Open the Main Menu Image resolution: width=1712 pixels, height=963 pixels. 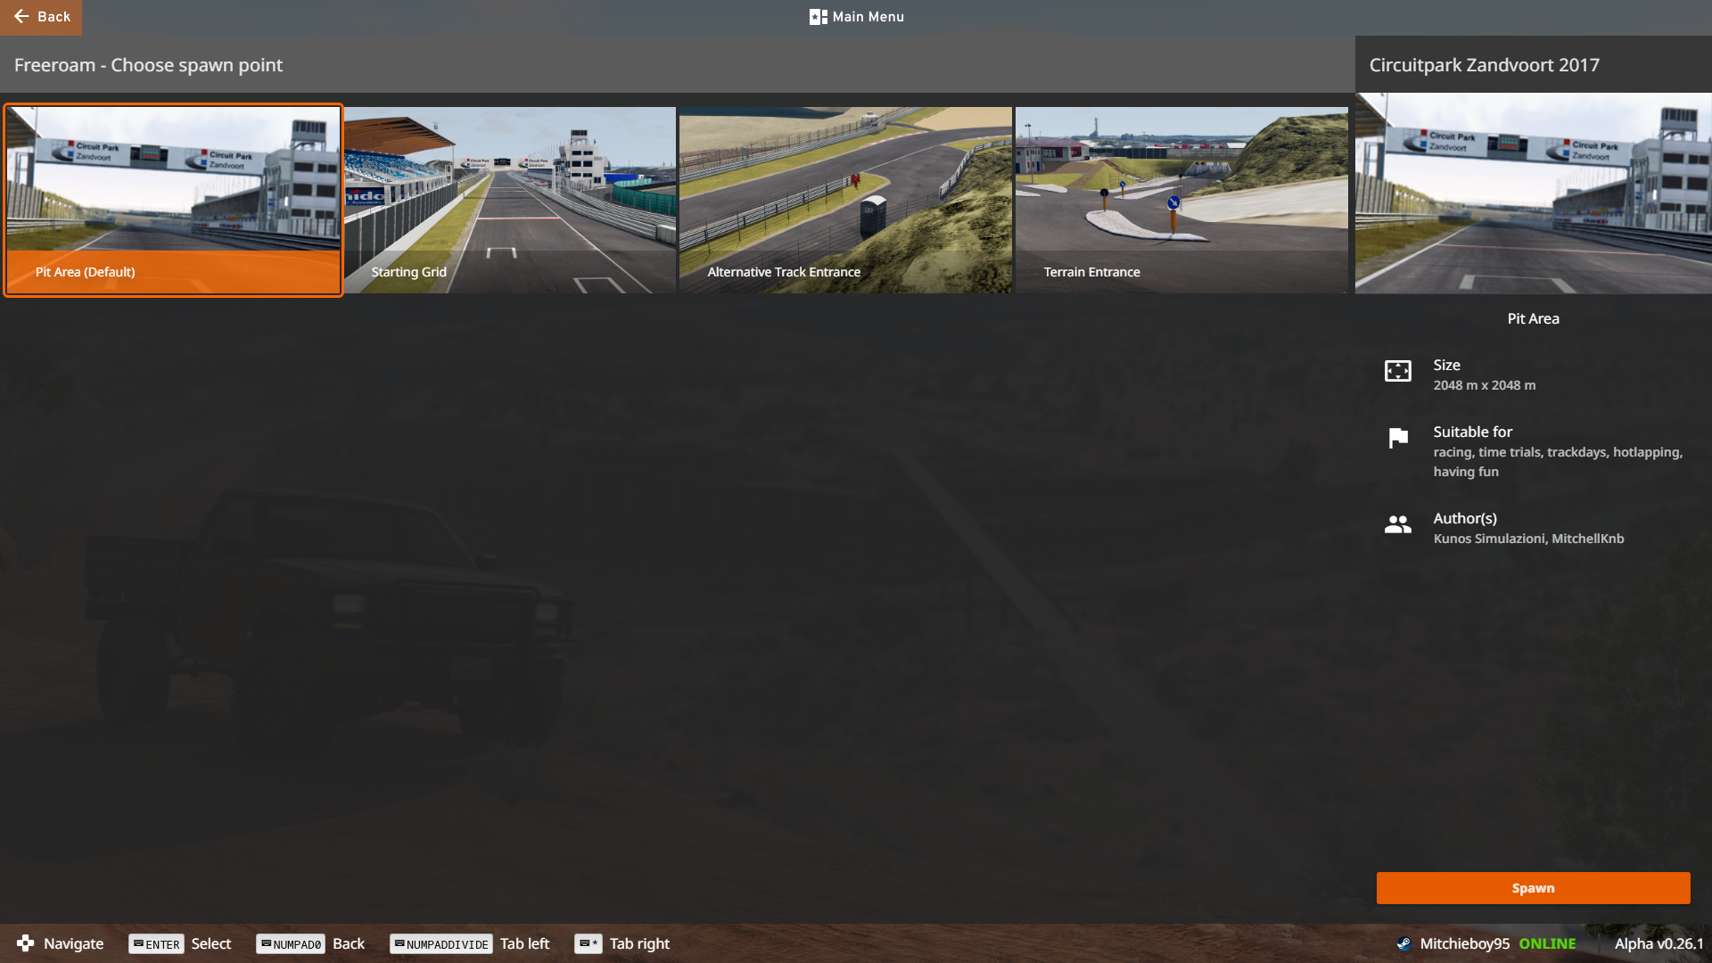(856, 17)
